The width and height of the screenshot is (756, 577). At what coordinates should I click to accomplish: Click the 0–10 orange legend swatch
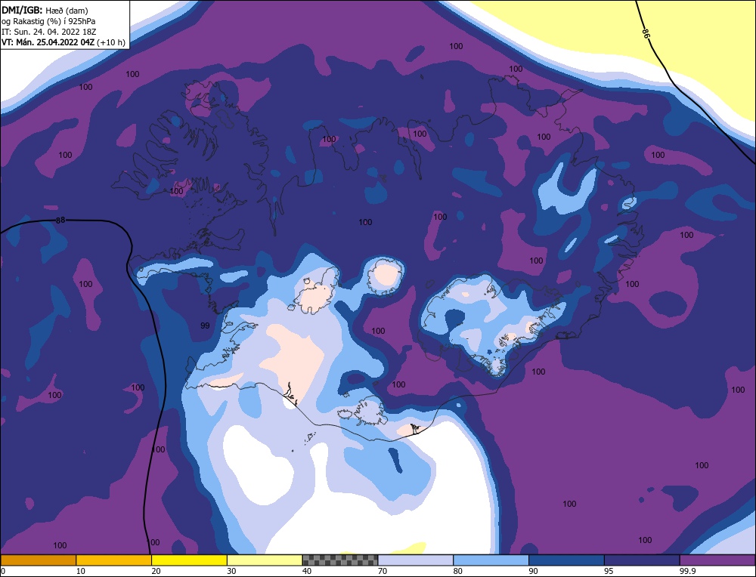[38, 560]
